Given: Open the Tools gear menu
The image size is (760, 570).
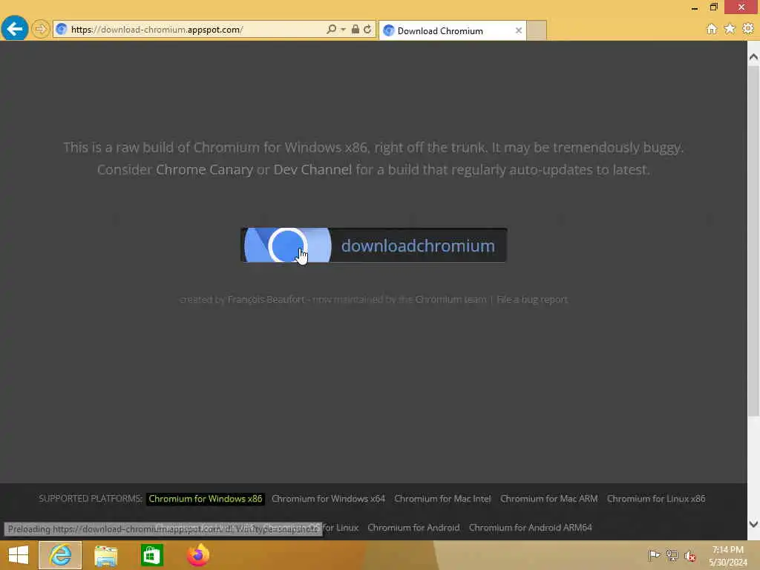Looking at the screenshot, I should (748, 29).
